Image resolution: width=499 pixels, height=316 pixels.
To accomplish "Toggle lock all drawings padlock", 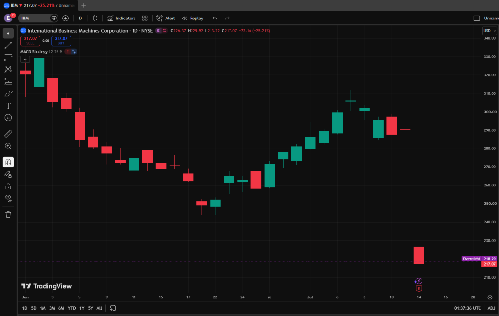I will 8,186.
